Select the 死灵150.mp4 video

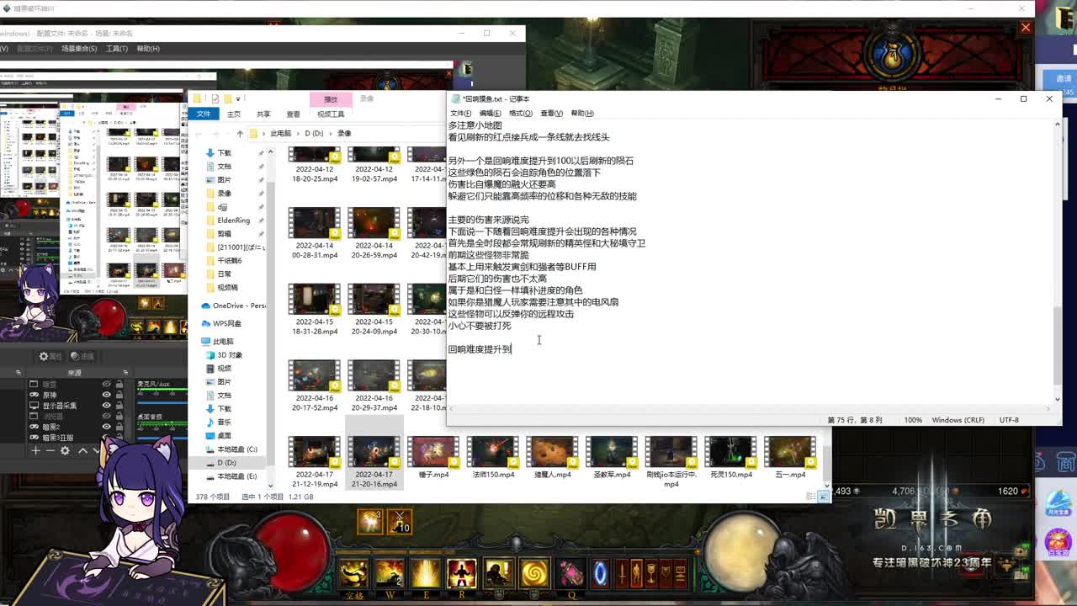click(731, 457)
